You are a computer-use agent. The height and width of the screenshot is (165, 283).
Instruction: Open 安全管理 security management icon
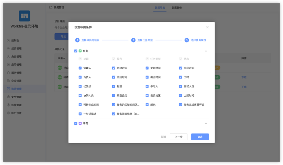(x=8, y=97)
